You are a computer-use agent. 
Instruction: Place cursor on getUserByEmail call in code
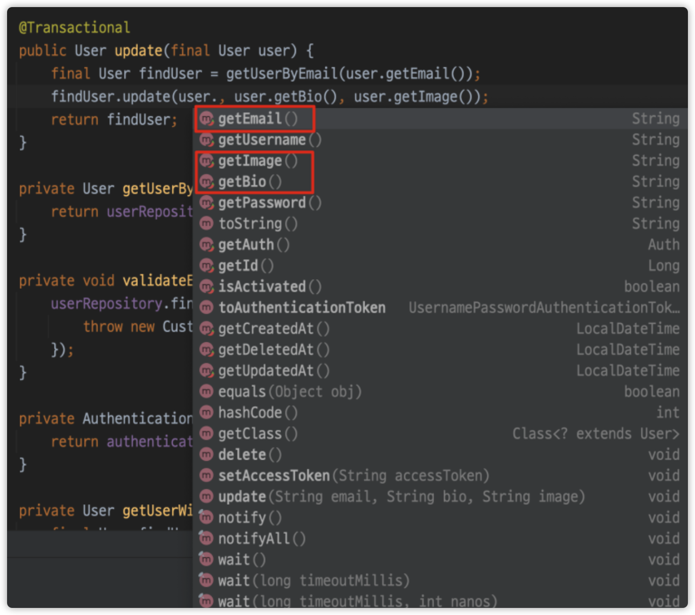(x=282, y=74)
